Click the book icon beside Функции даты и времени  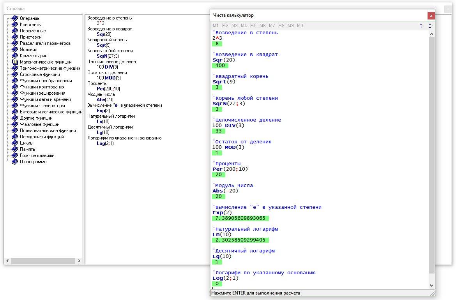[x=15, y=99]
